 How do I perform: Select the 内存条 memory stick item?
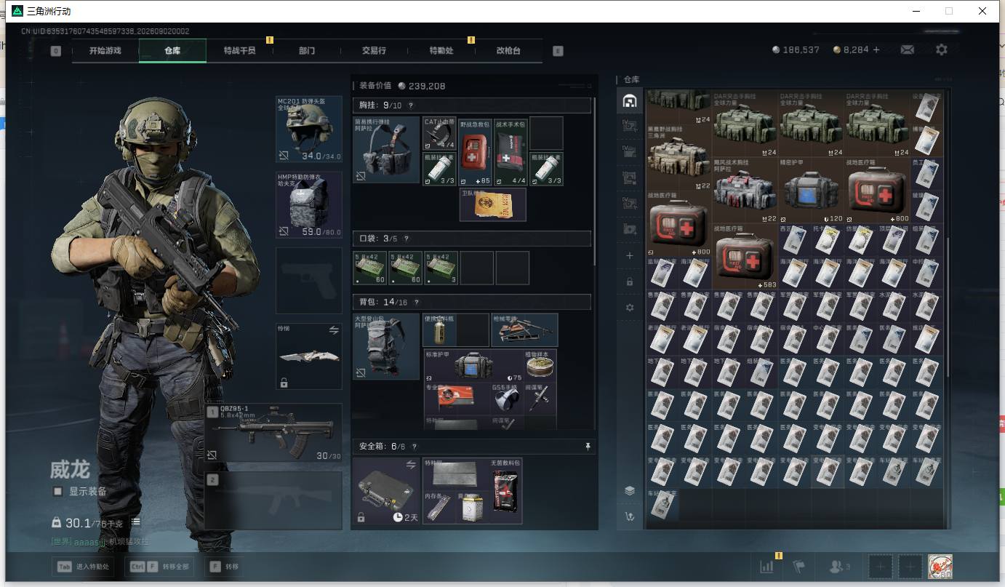pos(439,507)
